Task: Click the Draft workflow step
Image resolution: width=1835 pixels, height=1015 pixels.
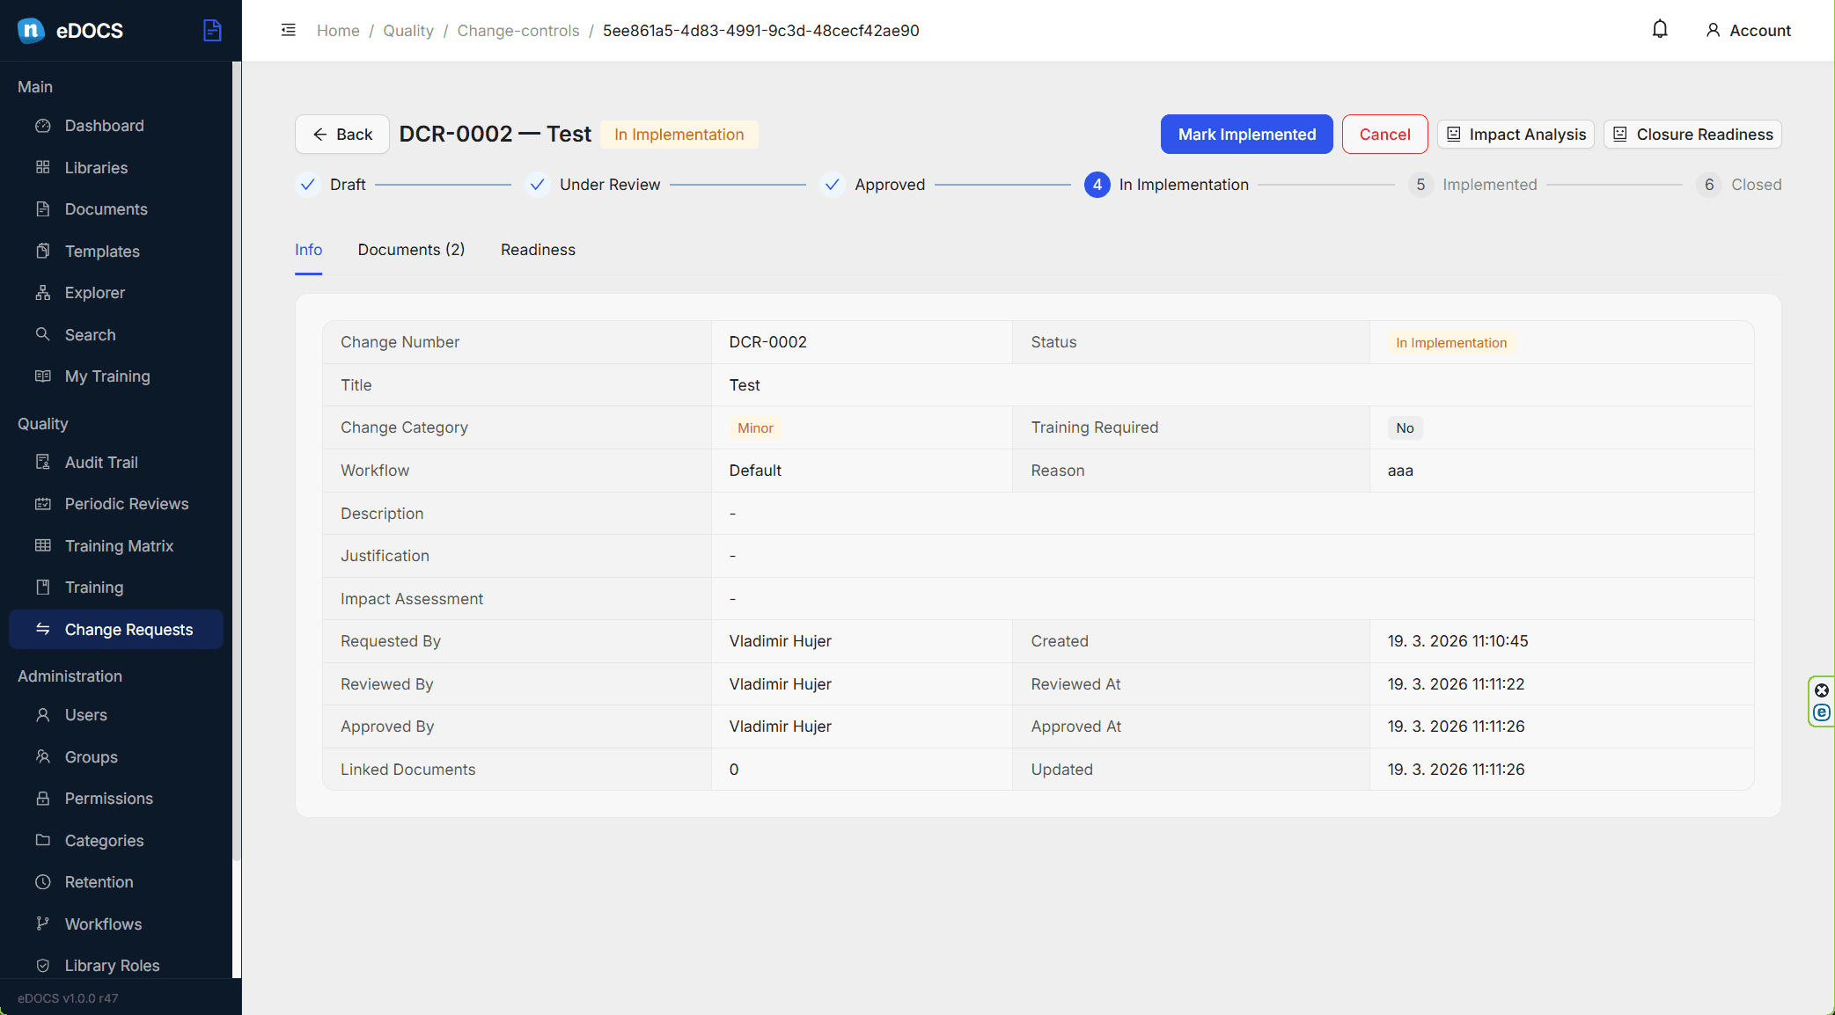Action: tap(331, 185)
